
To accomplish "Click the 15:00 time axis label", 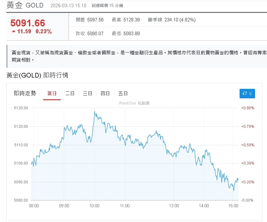I will 233,206.
